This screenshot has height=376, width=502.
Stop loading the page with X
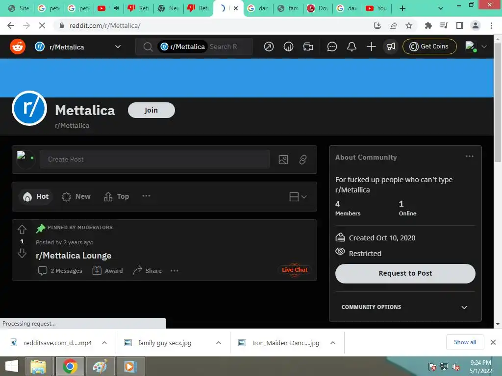coord(42,25)
